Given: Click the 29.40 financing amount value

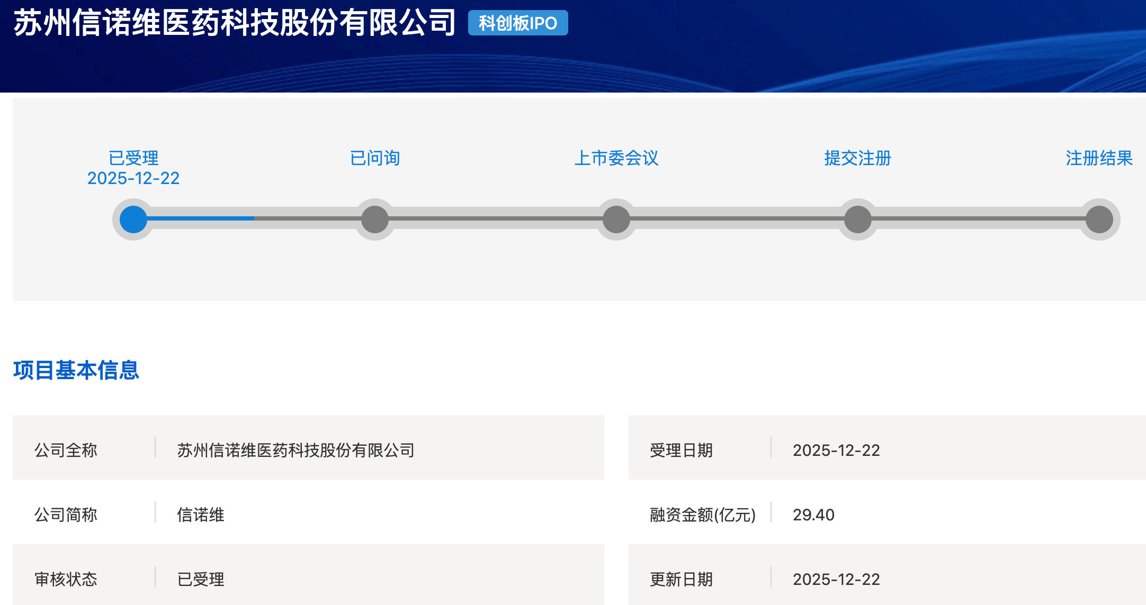Looking at the screenshot, I should [x=813, y=515].
